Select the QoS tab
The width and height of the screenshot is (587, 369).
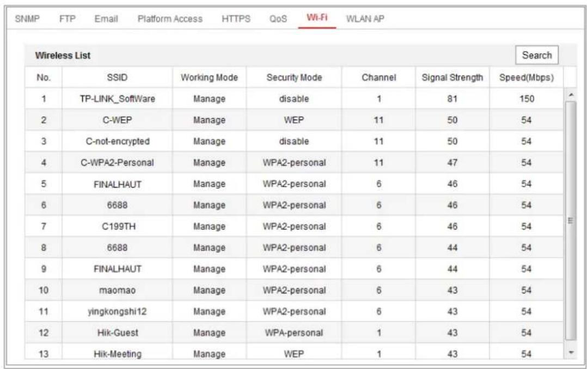pos(278,18)
